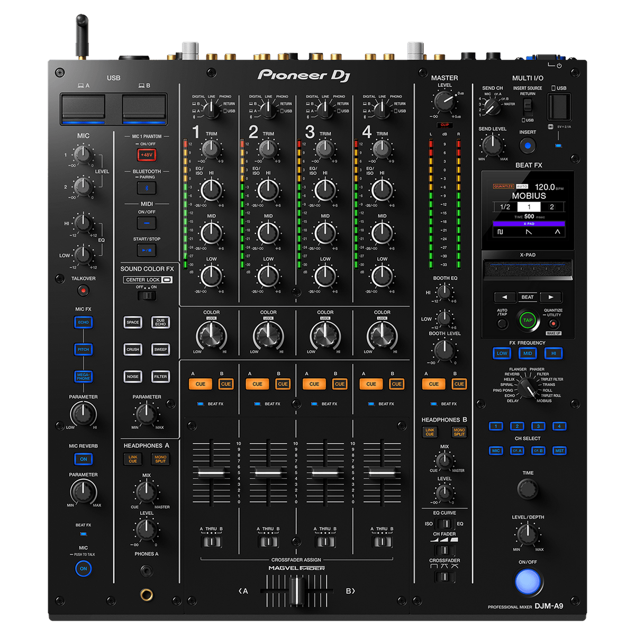This screenshot has width=635, height=635.
Task: Select CRUSH sound color FX
Action: point(133,350)
